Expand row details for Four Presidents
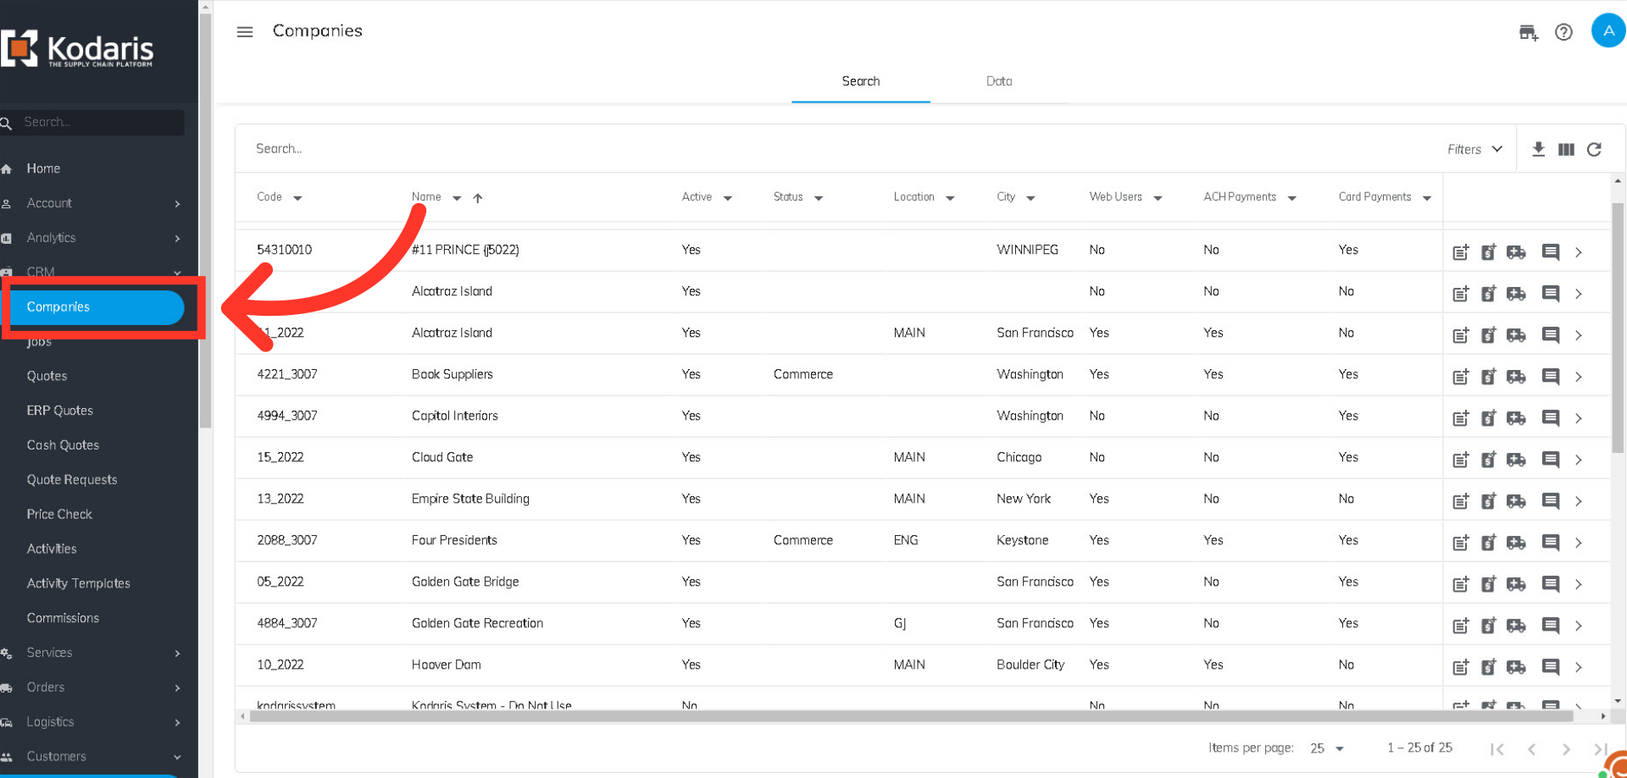This screenshot has width=1627, height=778. click(1579, 543)
